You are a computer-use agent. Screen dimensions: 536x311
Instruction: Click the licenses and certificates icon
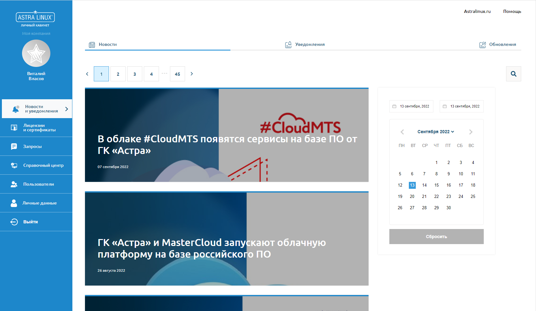coord(14,128)
